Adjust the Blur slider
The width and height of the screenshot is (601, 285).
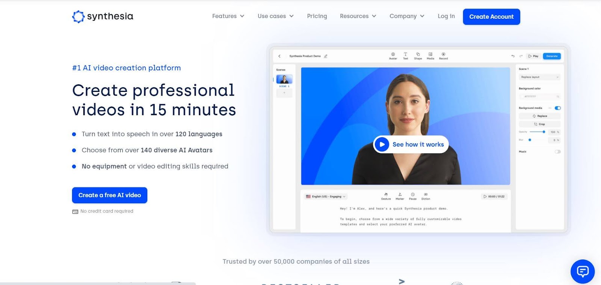point(538,140)
